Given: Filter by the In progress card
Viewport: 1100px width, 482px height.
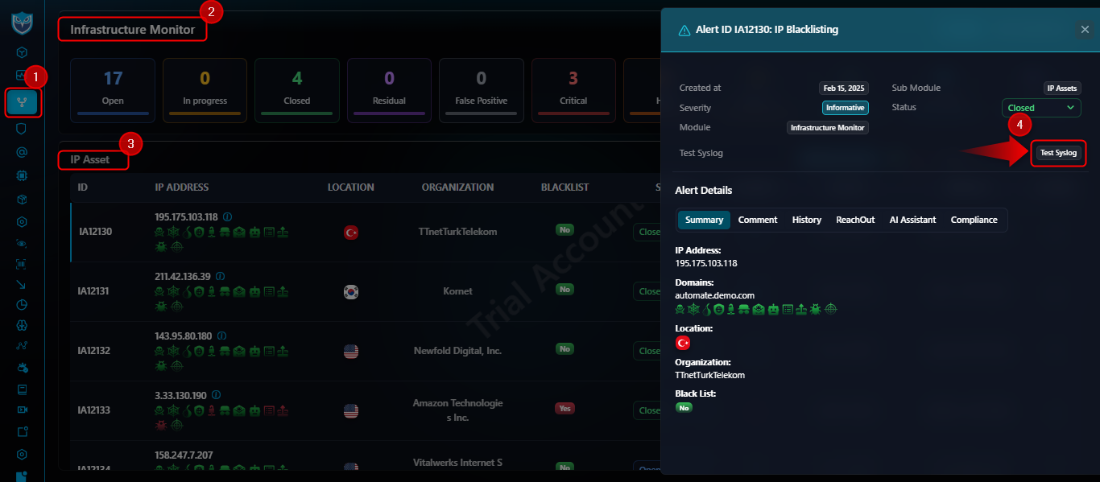Looking at the screenshot, I should [x=205, y=90].
